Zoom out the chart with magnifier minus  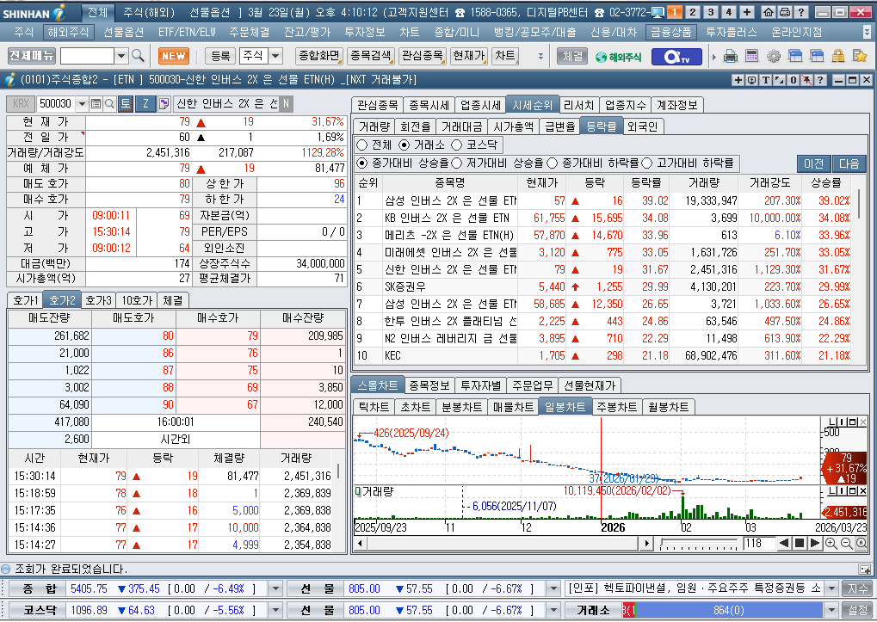[846, 543]
